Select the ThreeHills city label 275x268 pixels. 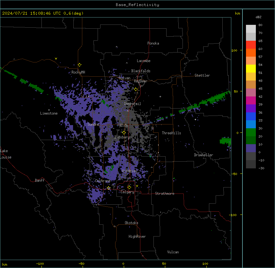171,133
